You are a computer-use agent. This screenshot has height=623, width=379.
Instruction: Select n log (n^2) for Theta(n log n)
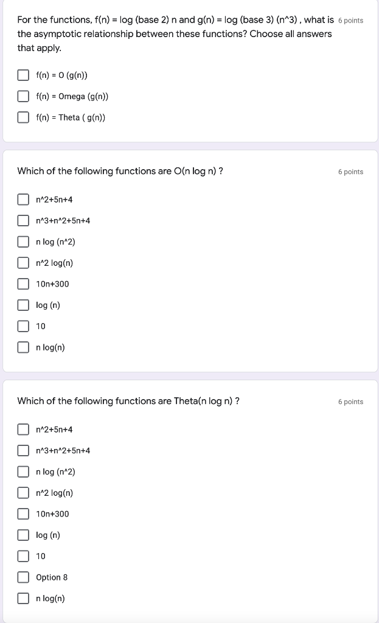pyautogui.click(x=23, y=472)
